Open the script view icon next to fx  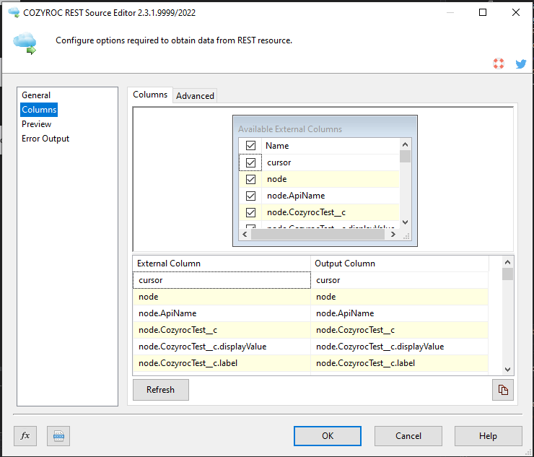tap(58, 436)
